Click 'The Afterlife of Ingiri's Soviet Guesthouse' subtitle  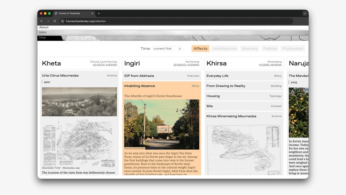(153, 96)
